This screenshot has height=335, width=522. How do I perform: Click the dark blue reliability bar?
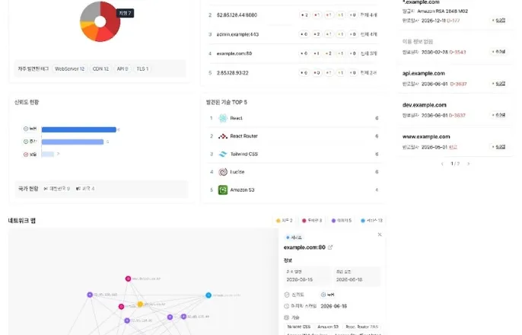click(79, 129)
